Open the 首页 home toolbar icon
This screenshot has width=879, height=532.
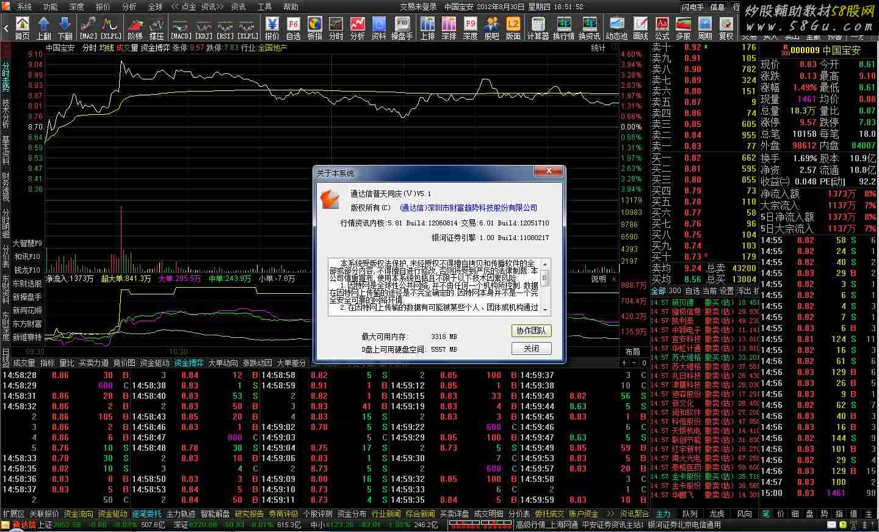[22, 28]
